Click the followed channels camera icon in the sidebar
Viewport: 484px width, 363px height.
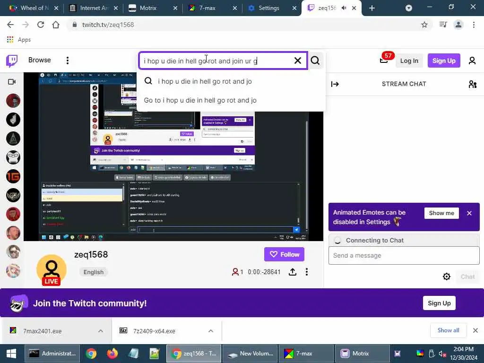coord(12,82)
